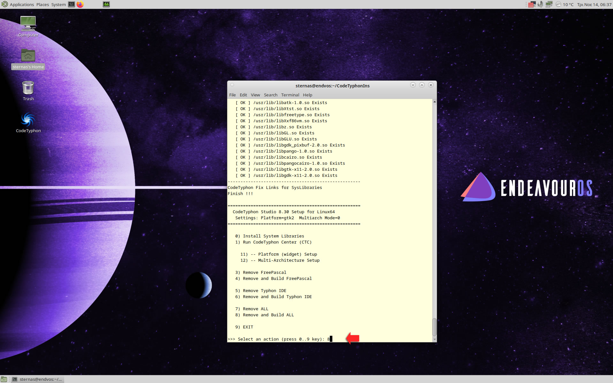Click the libatk-1.0.so Exists line
Screen dimensions: 613x383
[281, 102]
